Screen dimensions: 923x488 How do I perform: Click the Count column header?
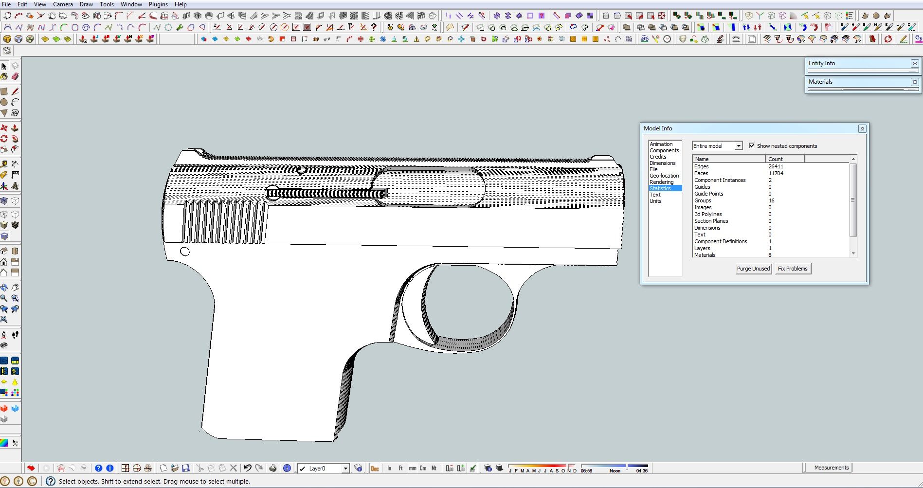784,159
